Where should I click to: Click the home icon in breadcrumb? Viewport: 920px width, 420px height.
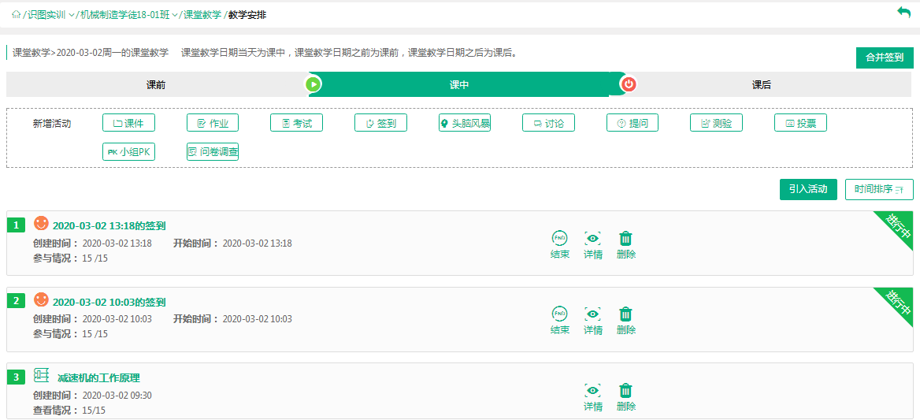click(x=16, y=15)
